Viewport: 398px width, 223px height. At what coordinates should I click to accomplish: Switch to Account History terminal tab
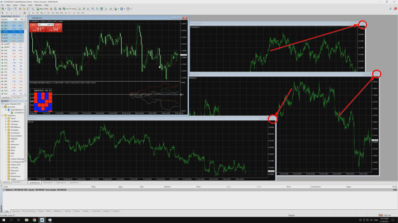pos(29,211)
